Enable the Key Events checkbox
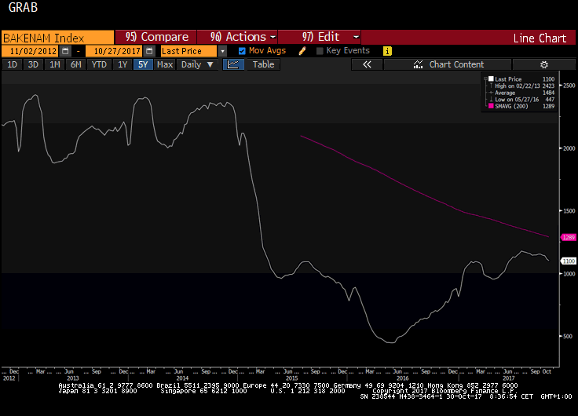The width and height of the screenshot is (578, 416). [x=320, y=51]
